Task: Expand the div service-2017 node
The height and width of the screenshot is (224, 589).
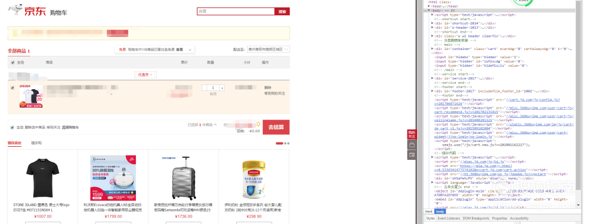Action: (432, 78)
